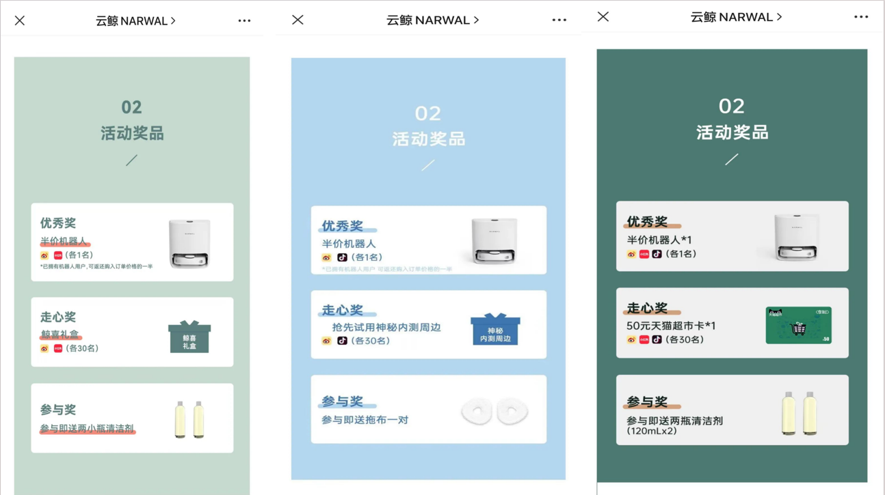Select 半价机器人 text on light green page
The image size is (885, 495).
(64, 241)
